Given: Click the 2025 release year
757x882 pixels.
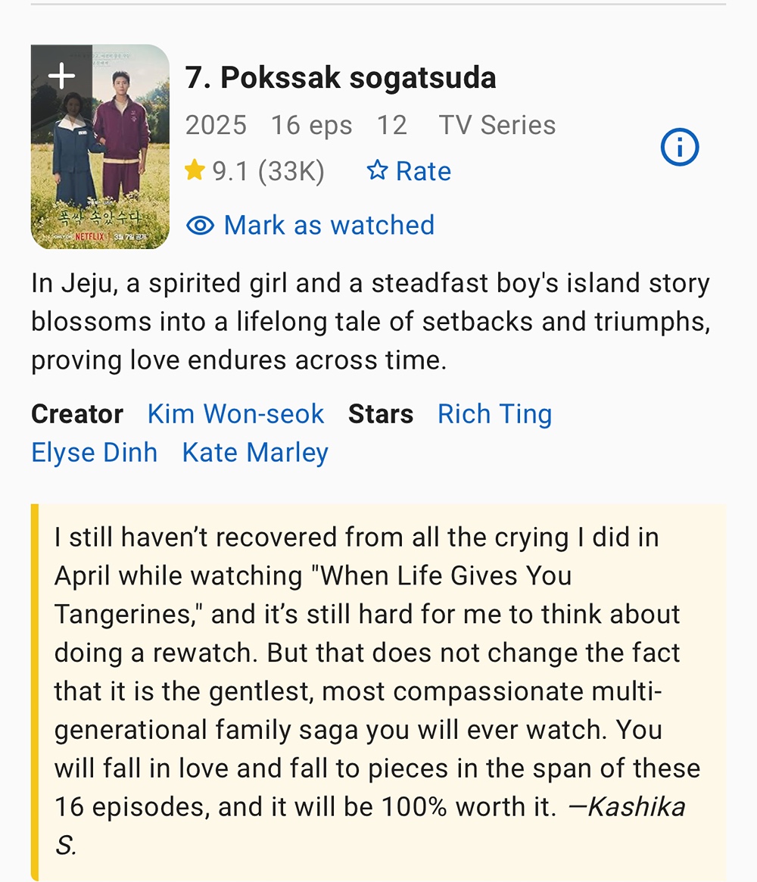Looking at the screenshot, I should [216, 125].
